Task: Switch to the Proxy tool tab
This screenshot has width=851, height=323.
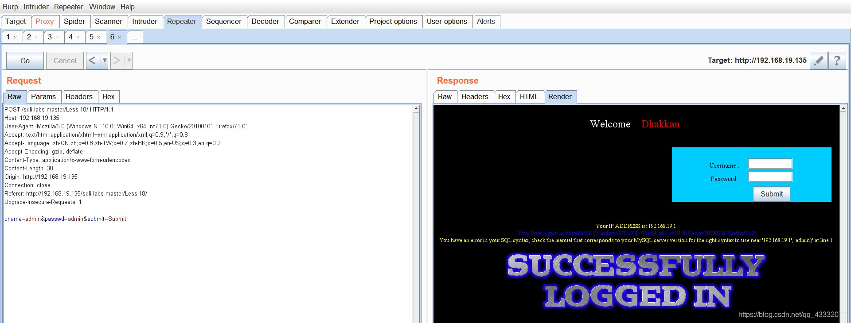Action: pos(45,21)
